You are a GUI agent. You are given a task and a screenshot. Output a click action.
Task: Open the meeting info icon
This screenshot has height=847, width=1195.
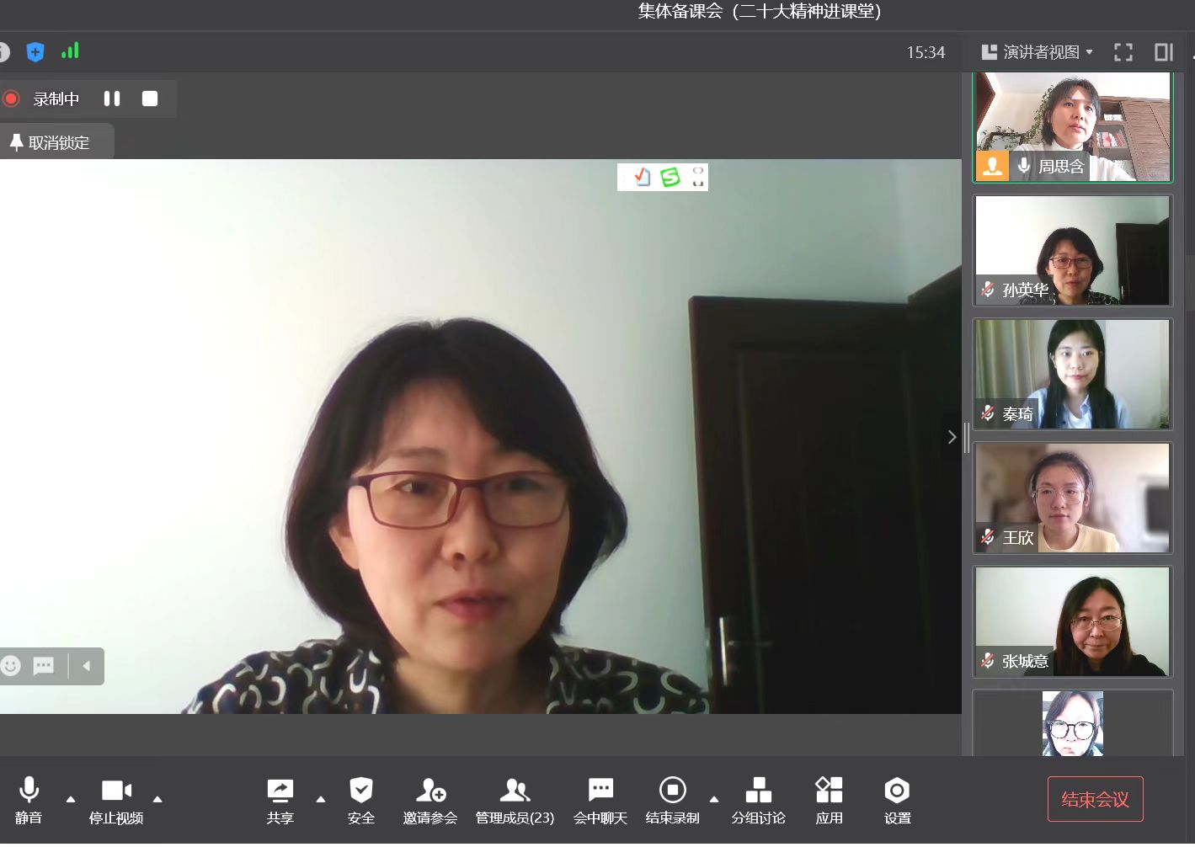tap(3, 52)
